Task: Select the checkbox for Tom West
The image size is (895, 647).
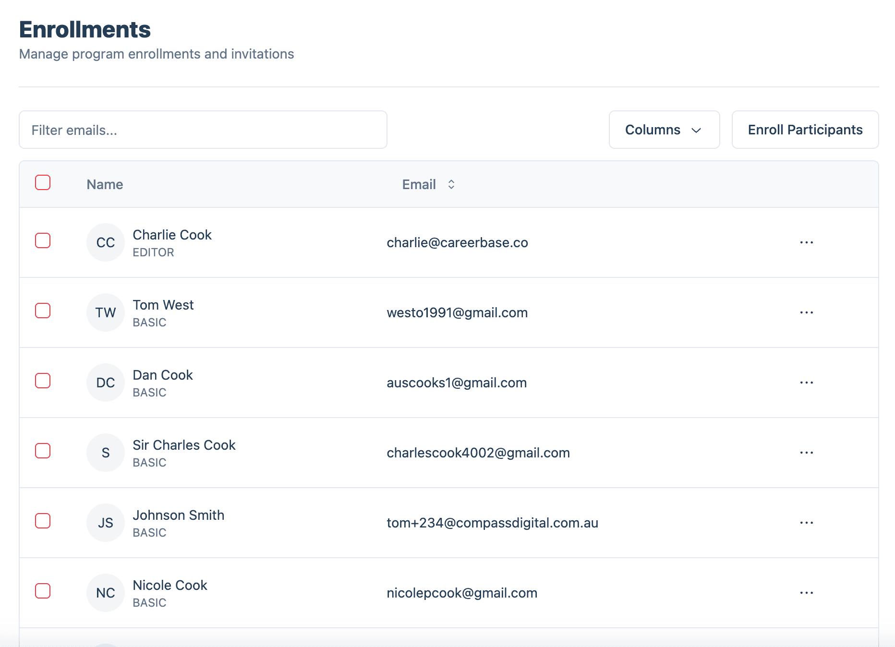Action: point(43,311)
